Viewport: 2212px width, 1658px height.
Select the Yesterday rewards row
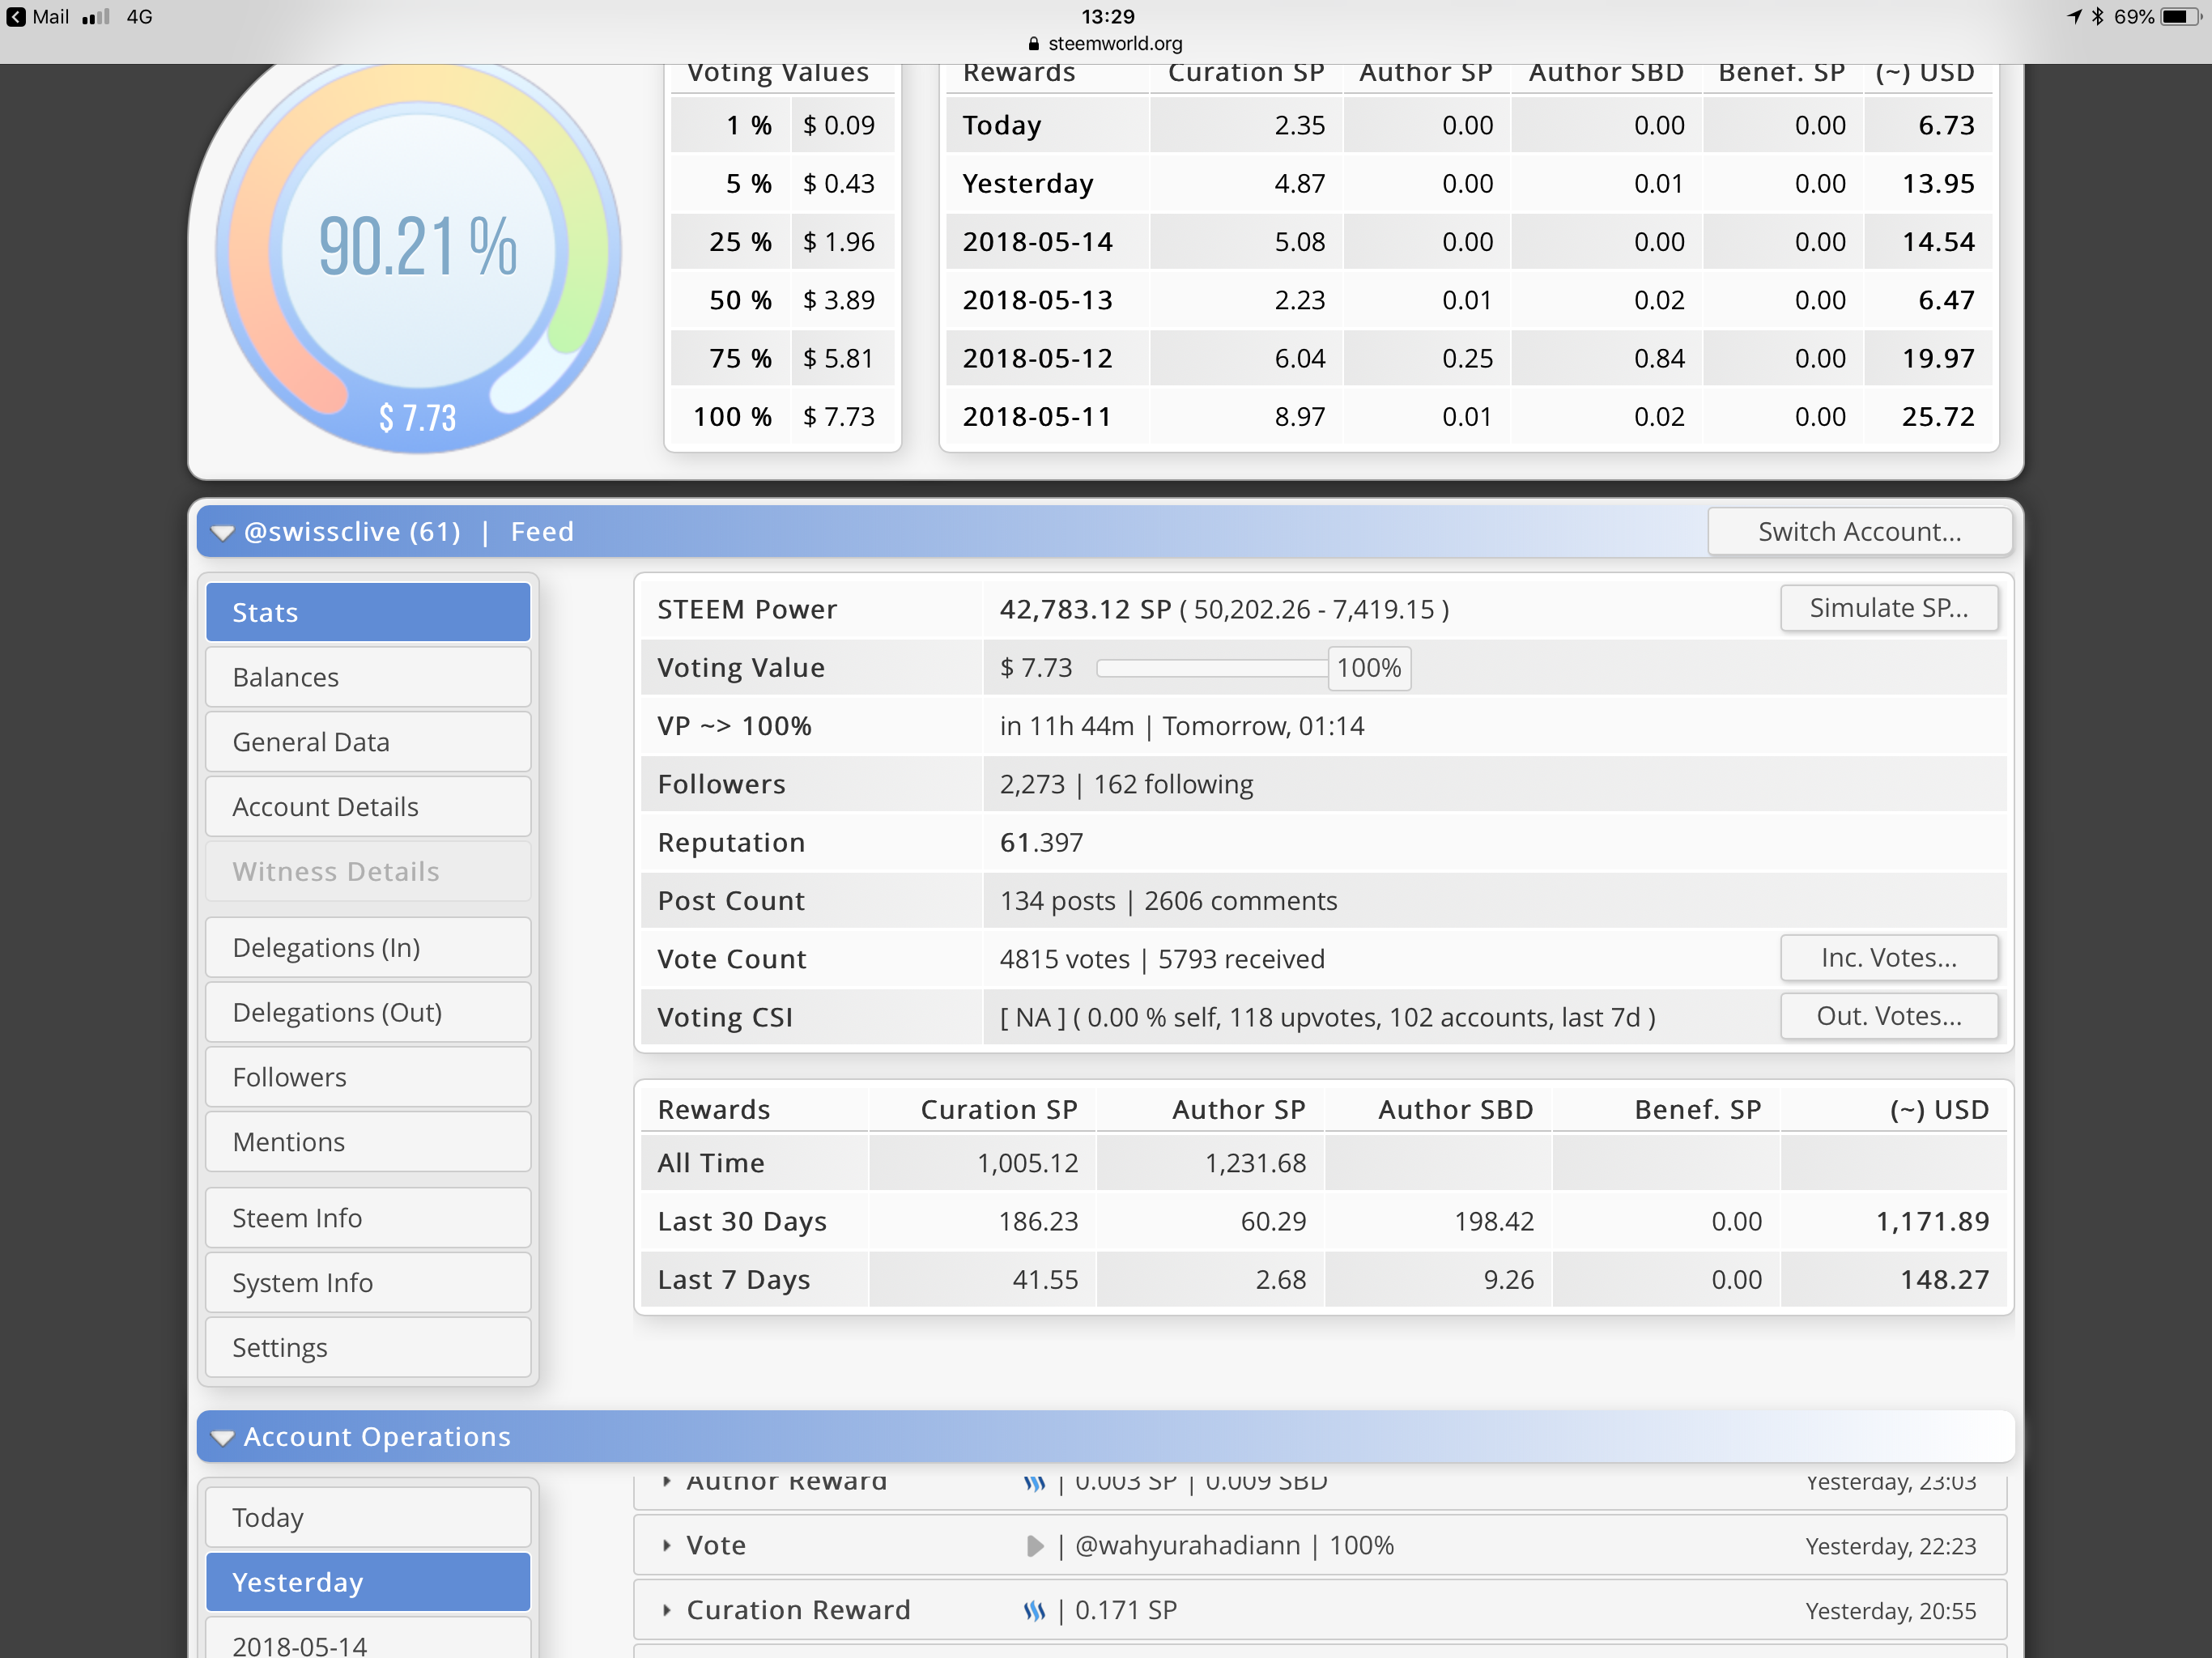click(1469, 183)
